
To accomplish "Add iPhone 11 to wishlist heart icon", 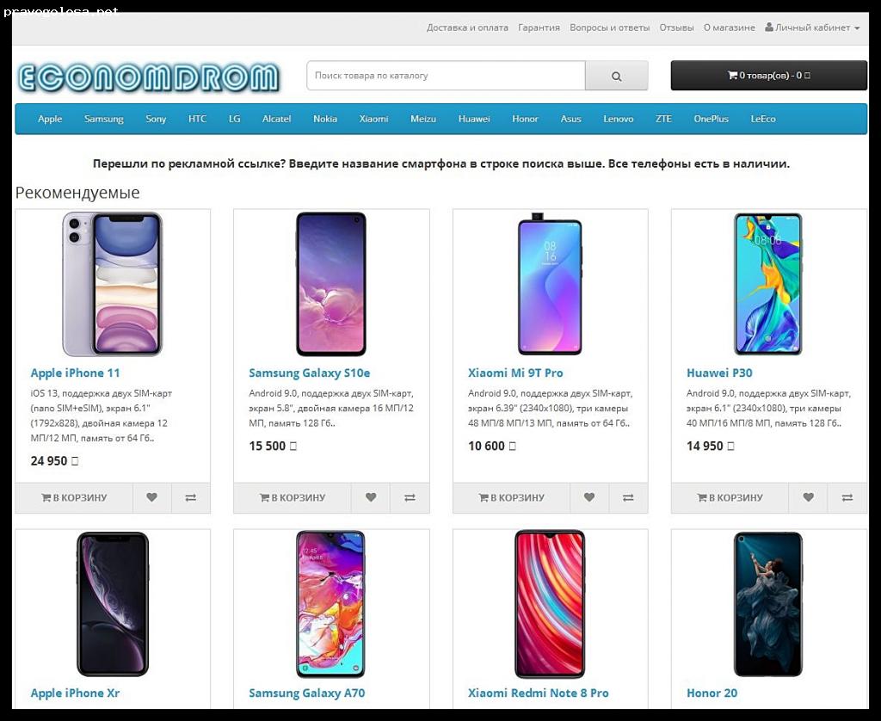I will (x=151, y=497).
